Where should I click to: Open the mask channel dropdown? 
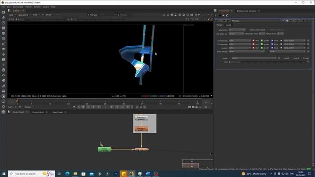pyautogui.click(x=254, y=58)
